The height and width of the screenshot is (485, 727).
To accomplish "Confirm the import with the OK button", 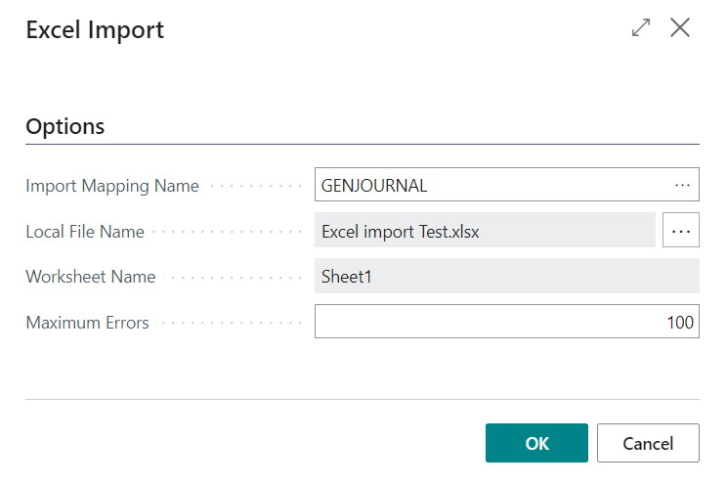I will (x=536, y=443).
